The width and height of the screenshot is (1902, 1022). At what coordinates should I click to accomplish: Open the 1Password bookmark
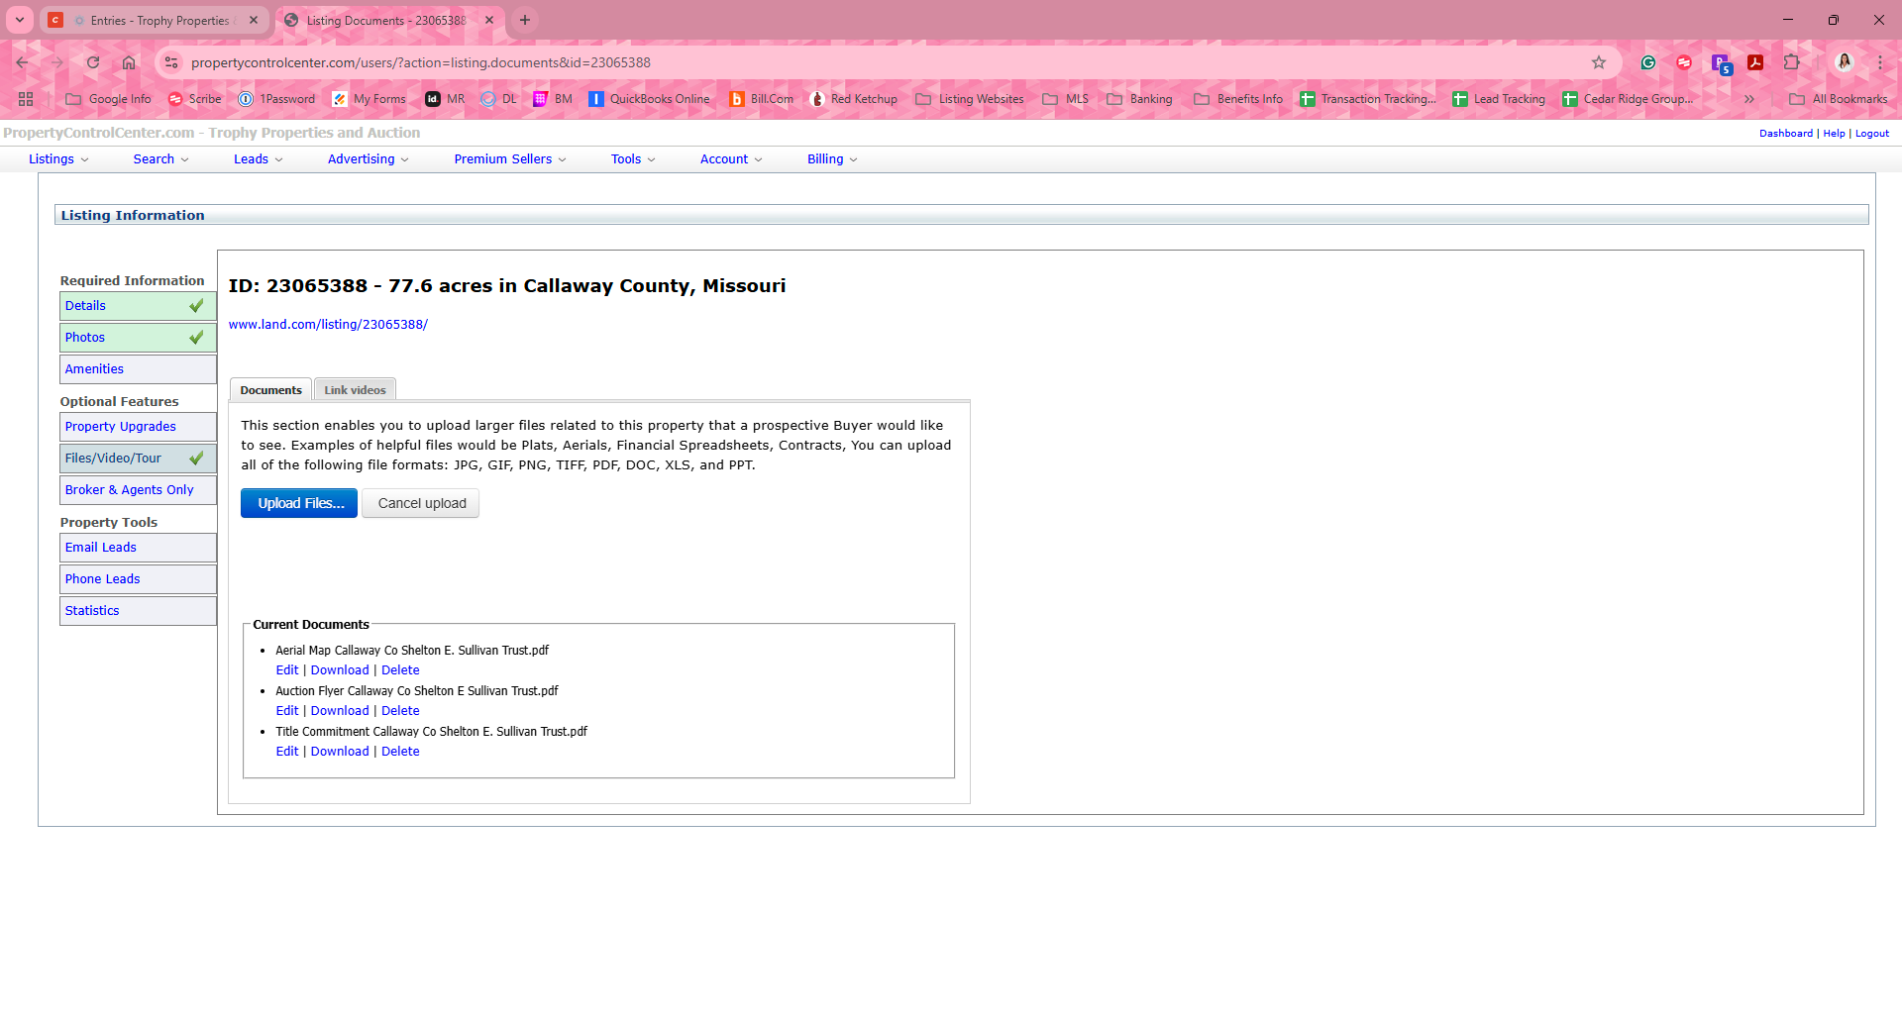(x=276, y=99)
